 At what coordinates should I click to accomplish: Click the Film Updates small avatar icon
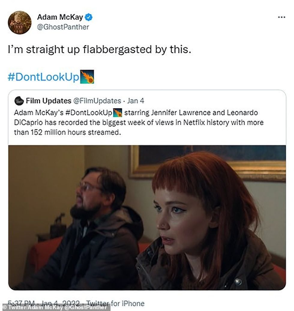(19, 101)
